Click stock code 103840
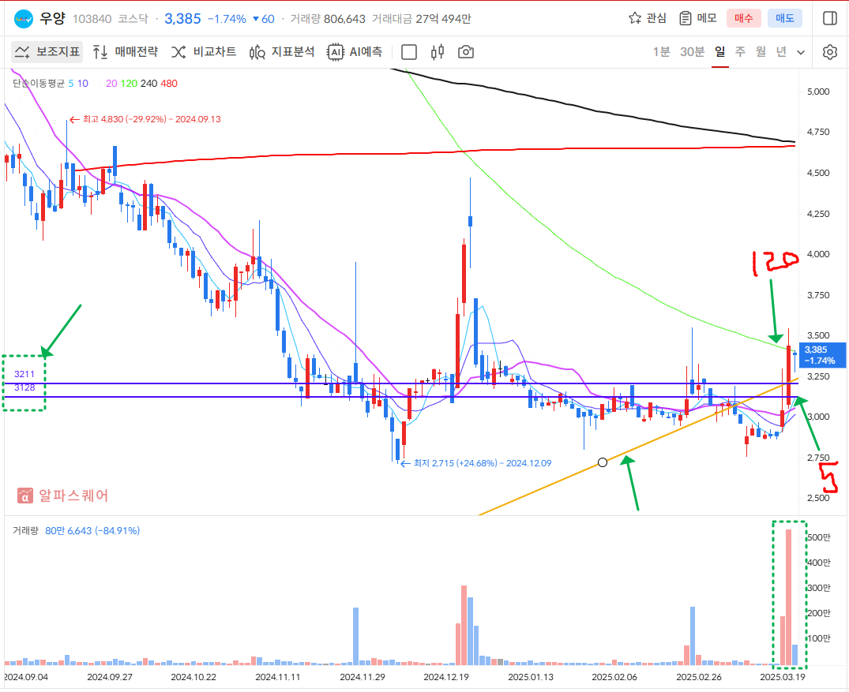The width and height of the screenshot is (849, 692). (x=92, y=19)
